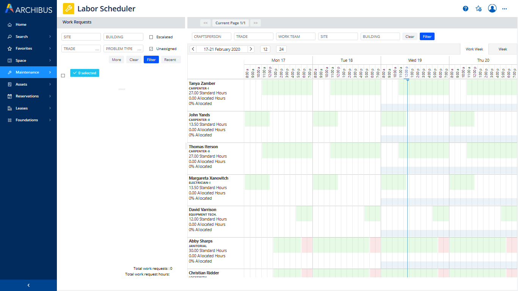This screenshot has width=518, height=291.
Task: Add page to favorites star icon
Action: click(x=479, y=9)
